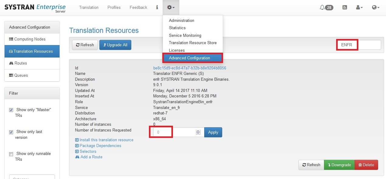Click the red Delete button
The height and width of the screenshot is (179, 386).
point(366,165)
